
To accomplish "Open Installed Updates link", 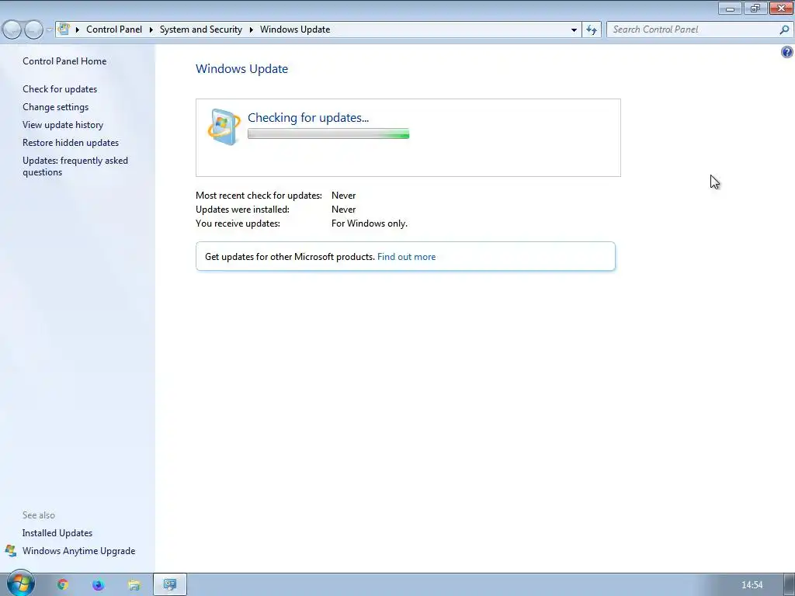I will [x=57, y=533].
